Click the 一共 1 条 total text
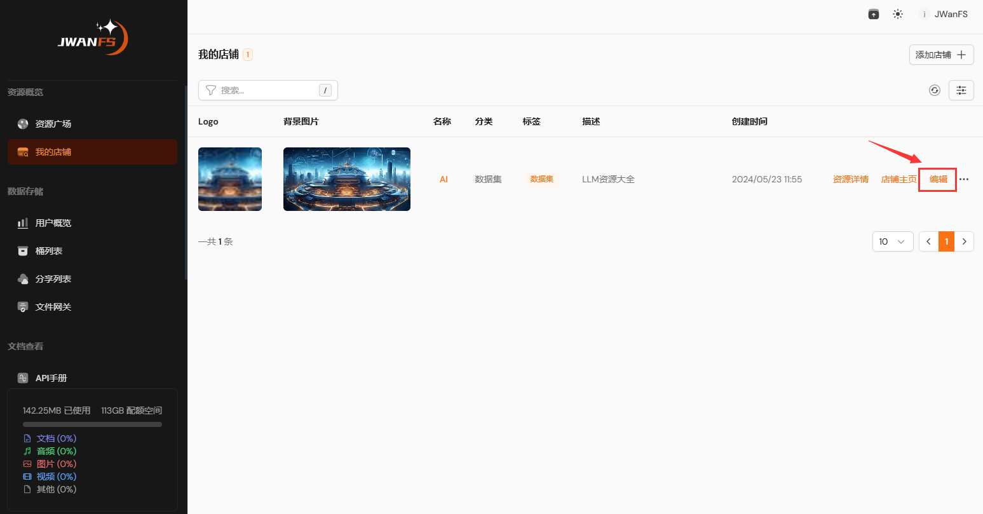Screen dimensions: 983x514 pyautogui.click(x=215, y=241)
